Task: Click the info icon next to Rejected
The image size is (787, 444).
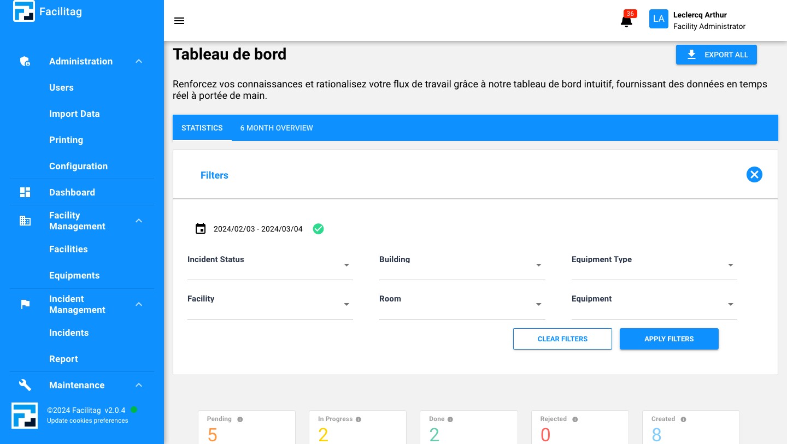Action: 575,419
